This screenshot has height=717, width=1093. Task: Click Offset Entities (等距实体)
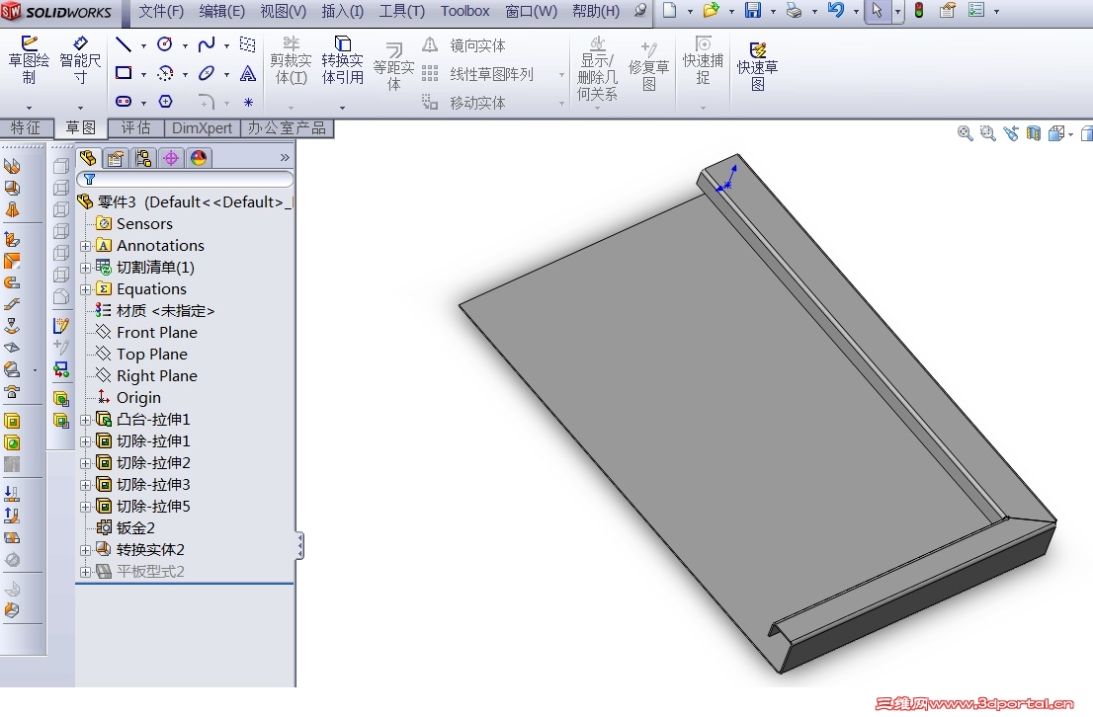(394, 67)
